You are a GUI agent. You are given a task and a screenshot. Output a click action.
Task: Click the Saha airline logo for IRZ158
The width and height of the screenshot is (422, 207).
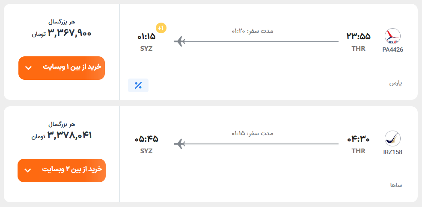392,139
